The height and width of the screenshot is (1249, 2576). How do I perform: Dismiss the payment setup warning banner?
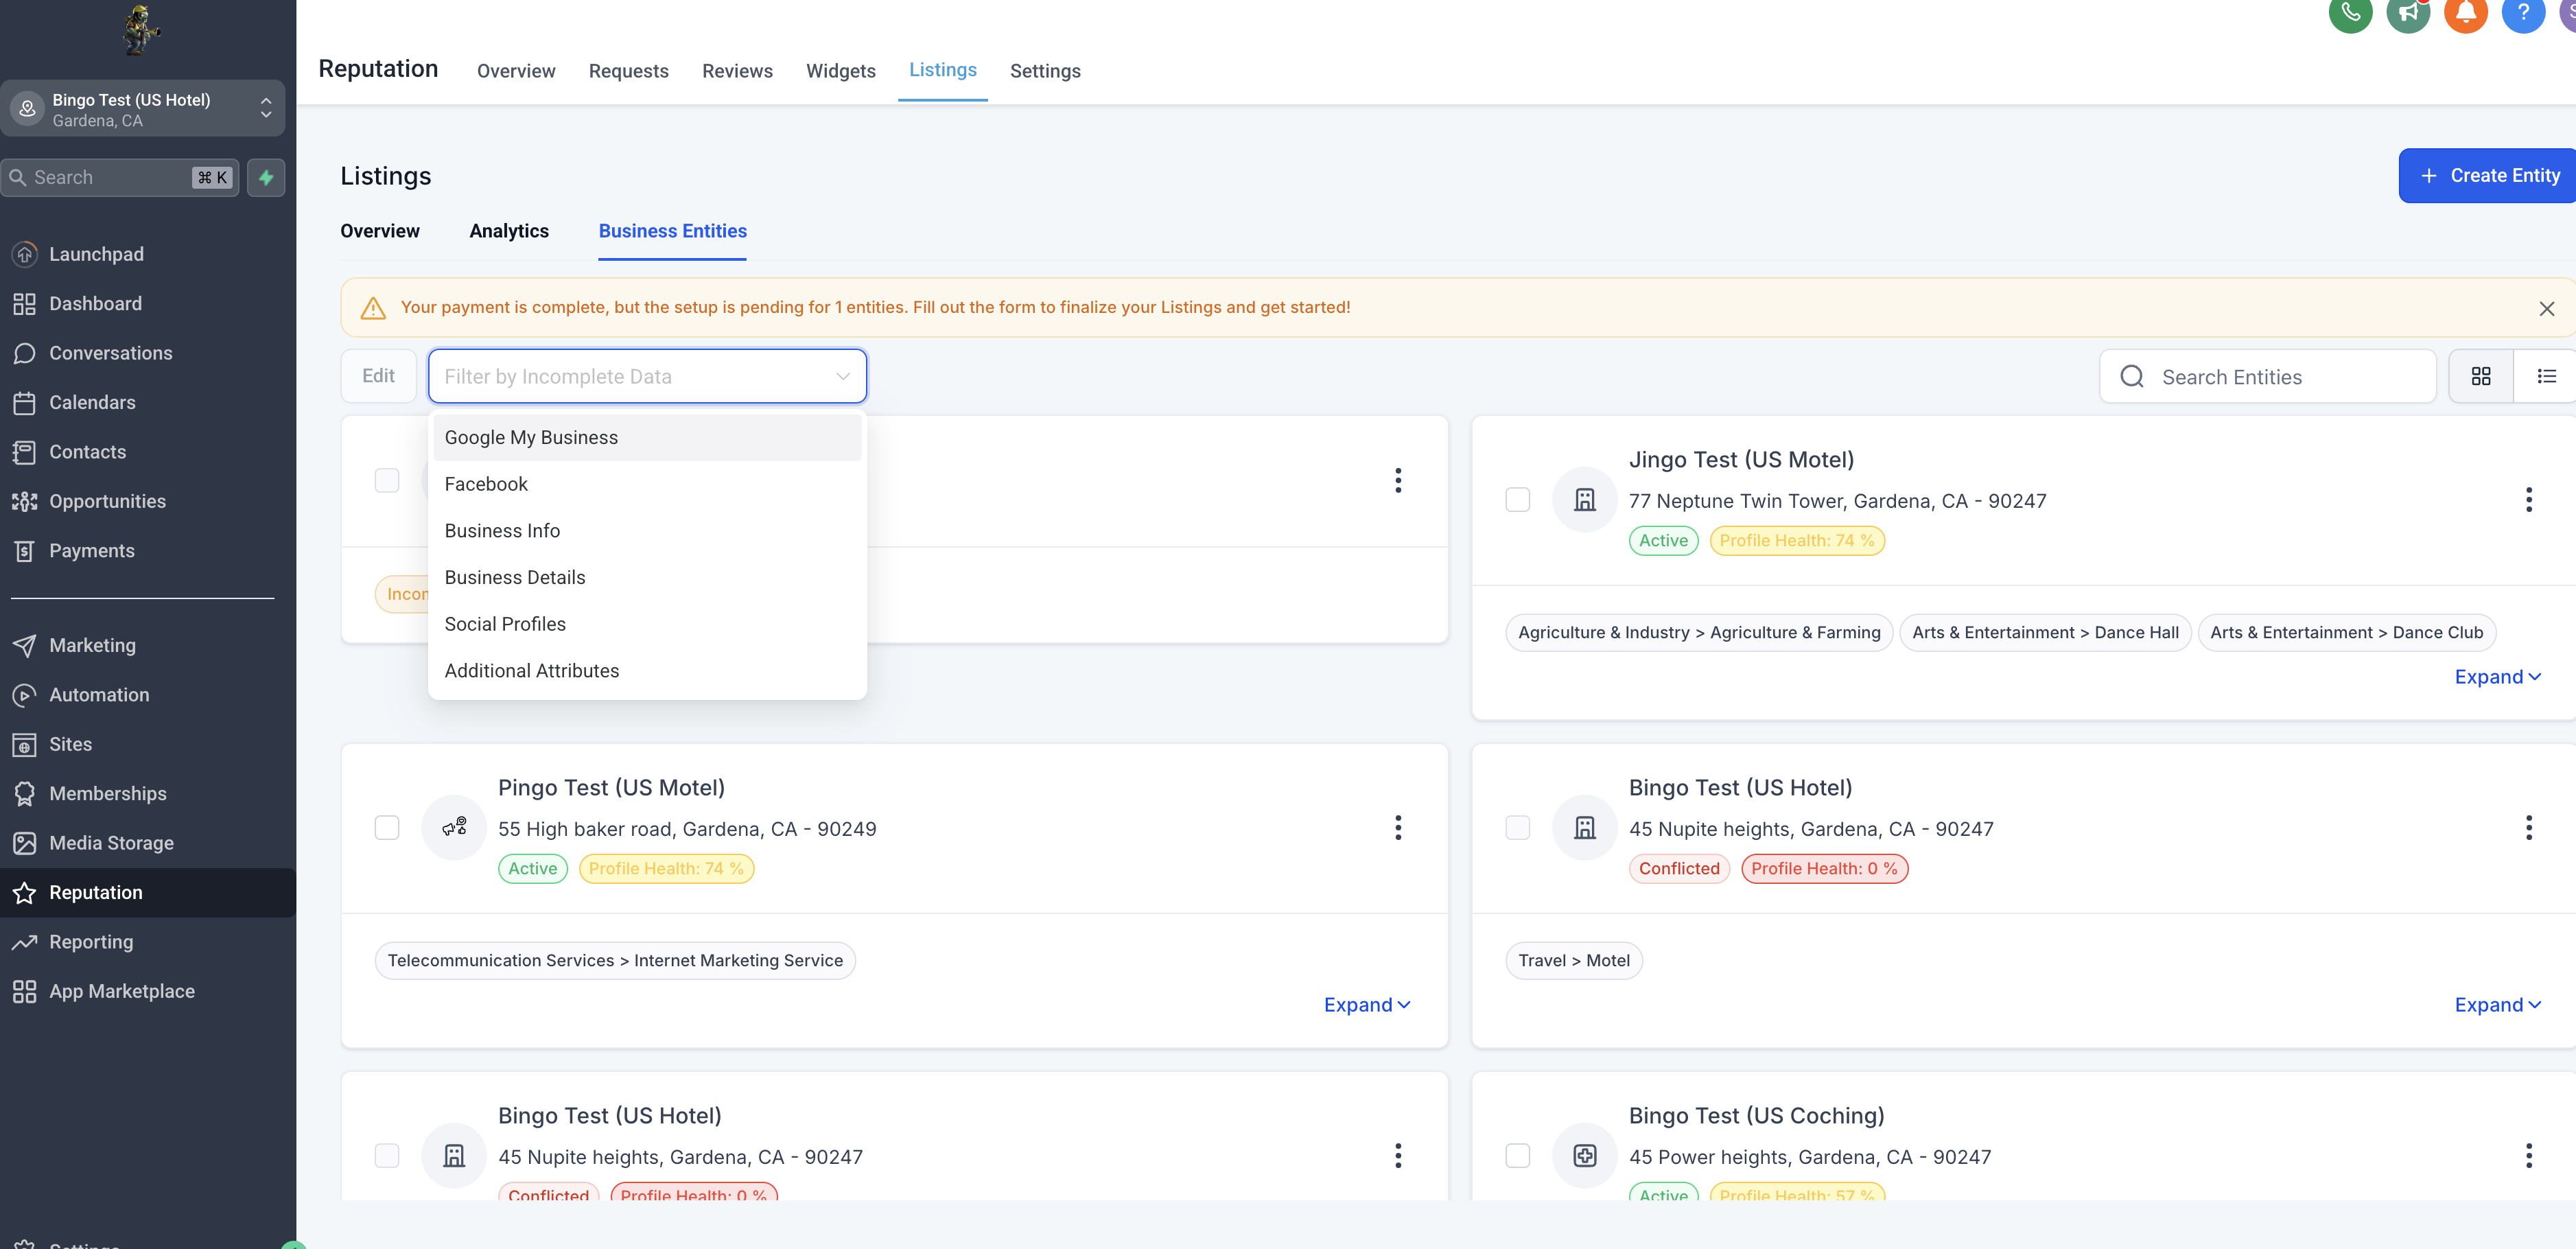pos(2546,308)
